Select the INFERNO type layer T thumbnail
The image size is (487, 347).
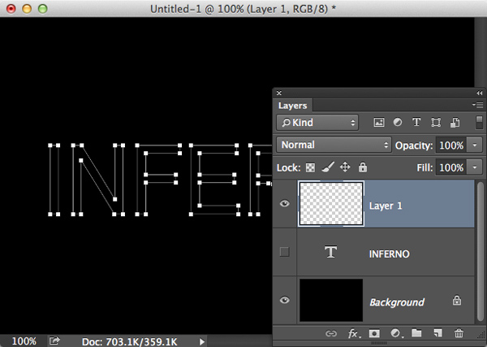coord(331,252)
